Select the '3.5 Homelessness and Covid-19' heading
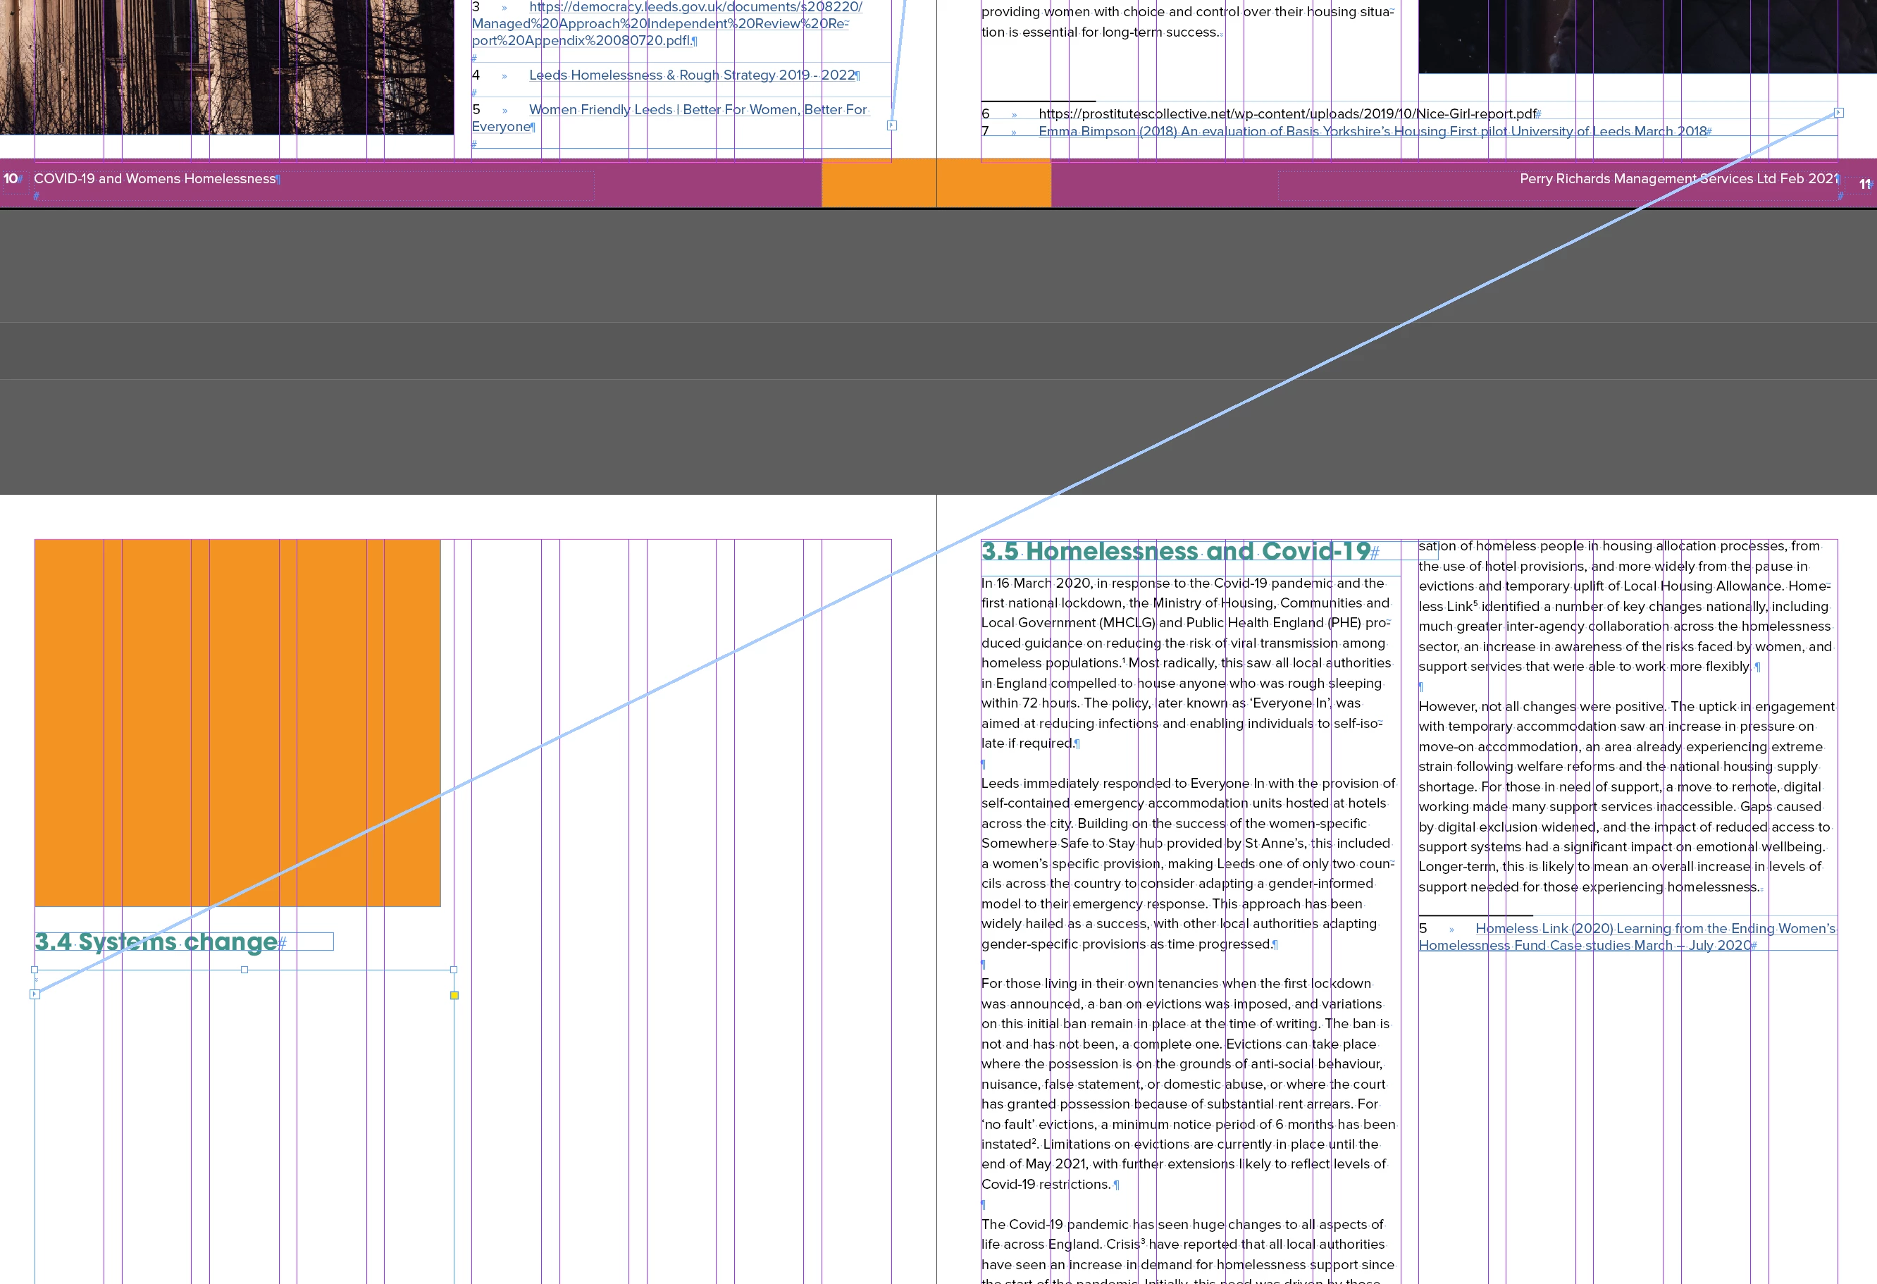Screen dimensions: 1877x1284 pos(1175,551)
